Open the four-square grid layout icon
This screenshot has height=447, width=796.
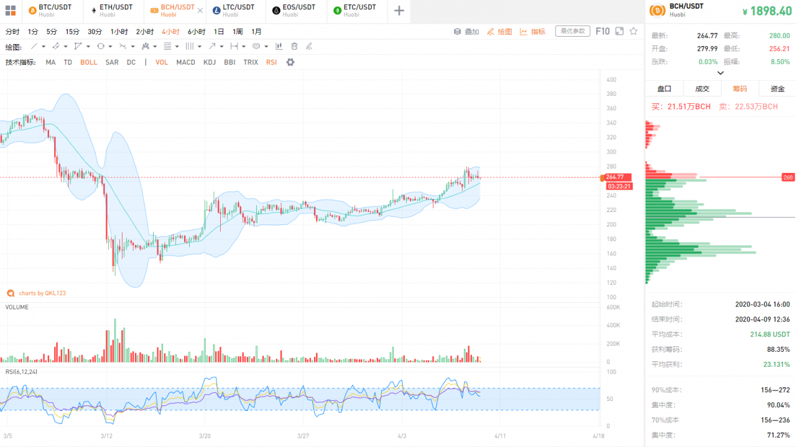point(10,11)
